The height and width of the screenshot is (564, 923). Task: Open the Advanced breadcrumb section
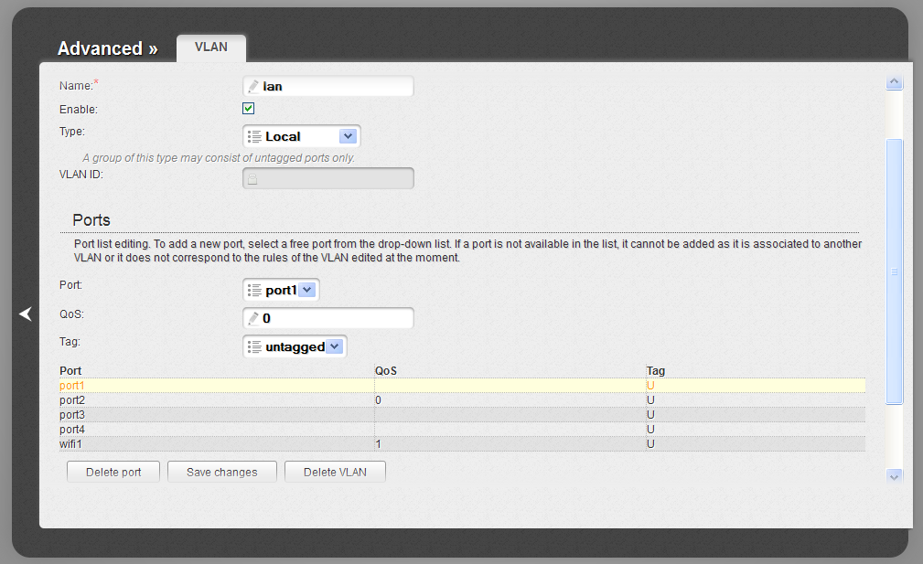(108, 48)
